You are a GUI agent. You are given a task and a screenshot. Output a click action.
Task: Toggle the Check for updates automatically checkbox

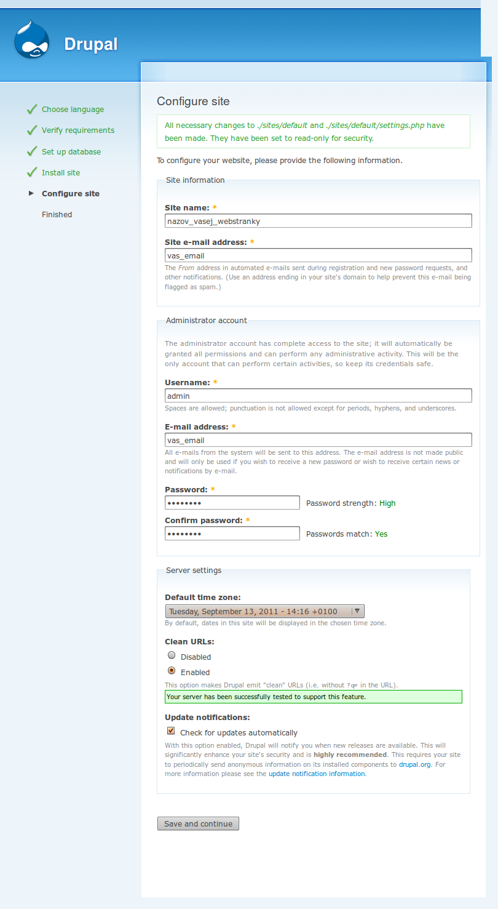(x=171, y=731)
